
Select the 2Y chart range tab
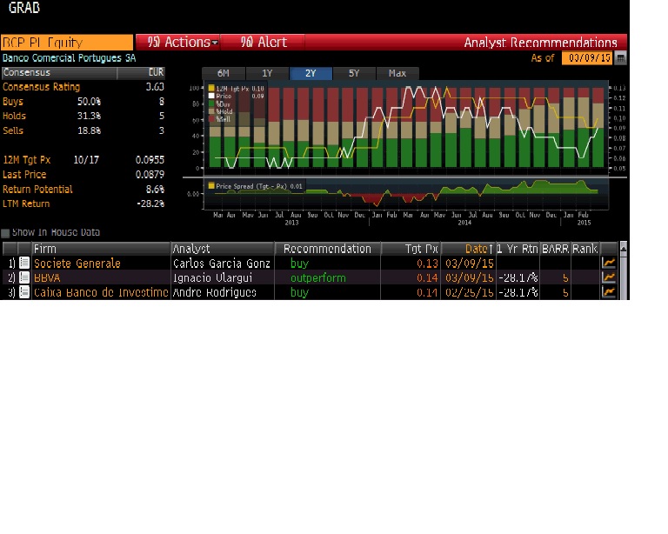311,73
